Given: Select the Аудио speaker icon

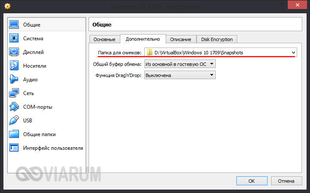Looking at the screenshot, I should (x=14, y=79).
